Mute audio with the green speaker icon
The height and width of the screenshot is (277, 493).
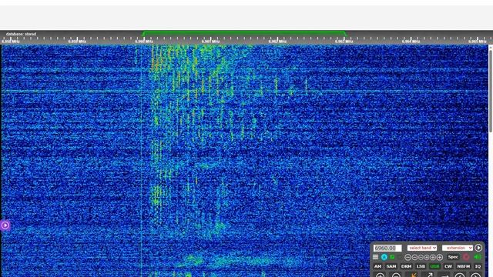478,257
